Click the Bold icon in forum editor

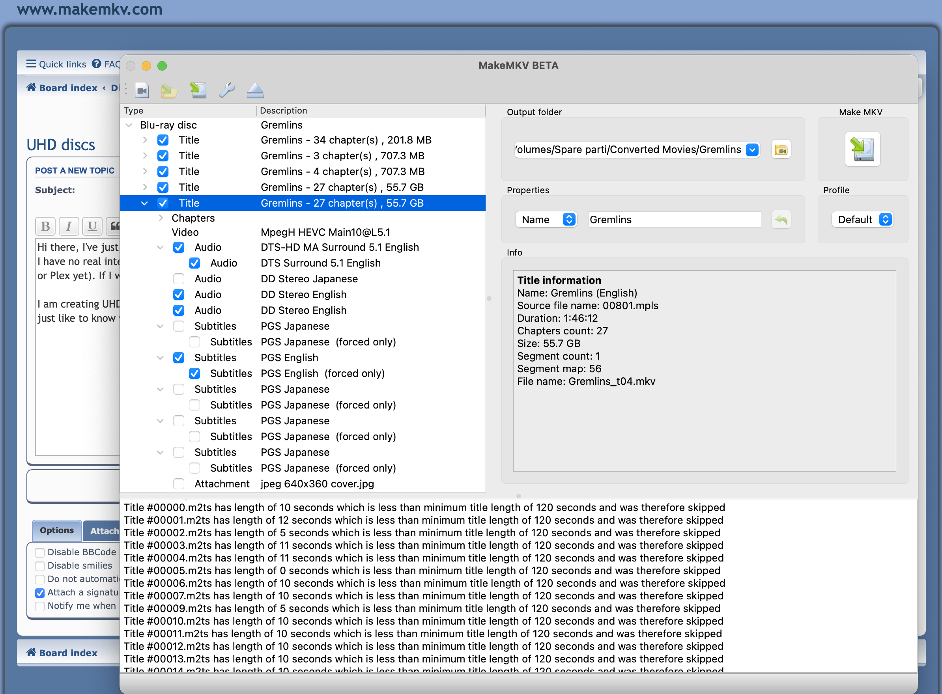click(45, 226)
